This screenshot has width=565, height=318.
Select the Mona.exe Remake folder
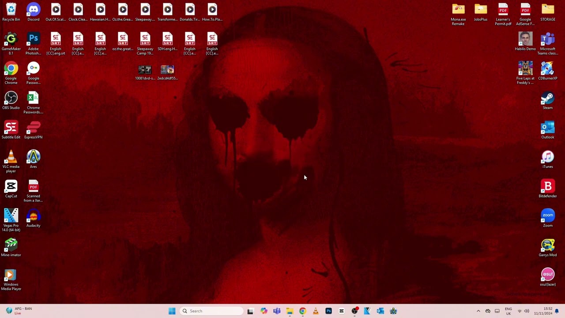(x=458, y=15)
